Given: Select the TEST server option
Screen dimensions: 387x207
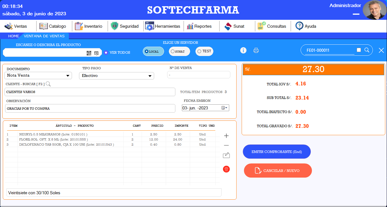Looking at the screenshot, I should (x=204, y=51).
